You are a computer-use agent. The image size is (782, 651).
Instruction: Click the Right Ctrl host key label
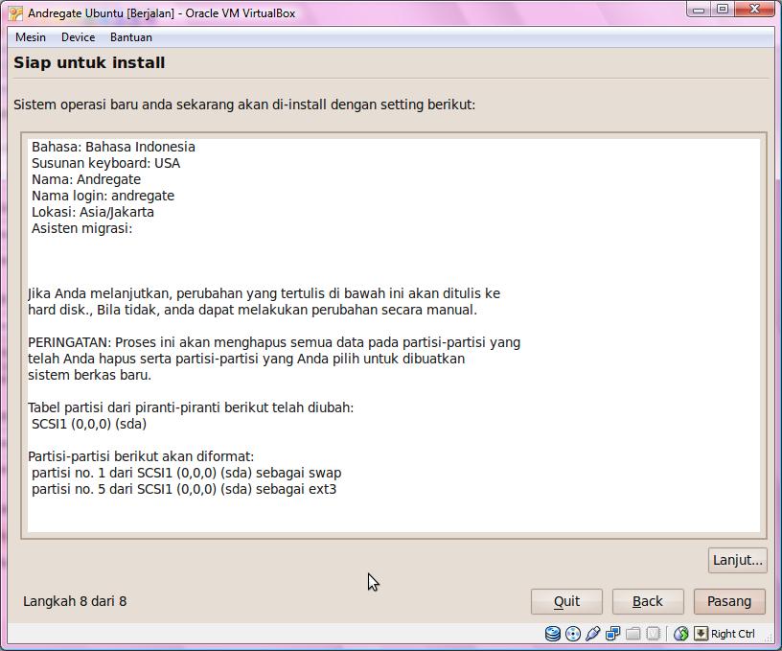click(732, 634)
